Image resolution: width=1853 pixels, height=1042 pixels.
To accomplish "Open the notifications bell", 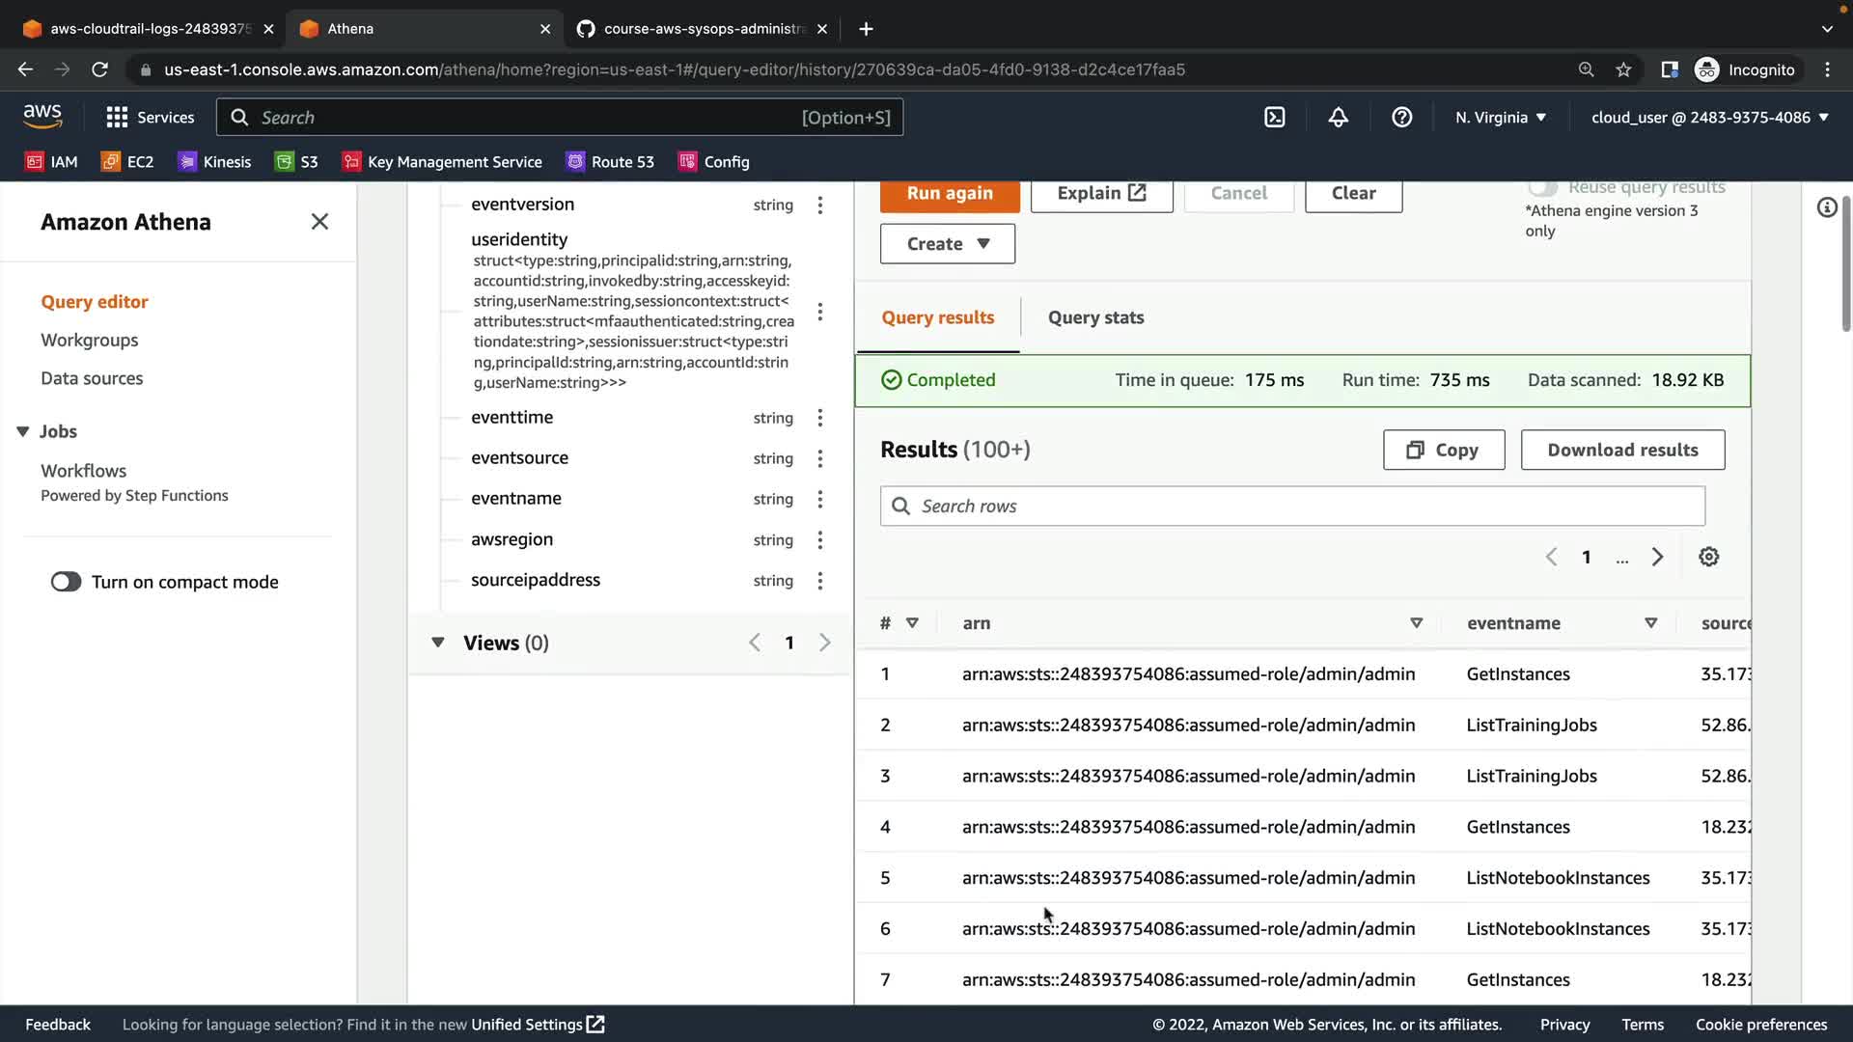I will [x=1338, y=118].
